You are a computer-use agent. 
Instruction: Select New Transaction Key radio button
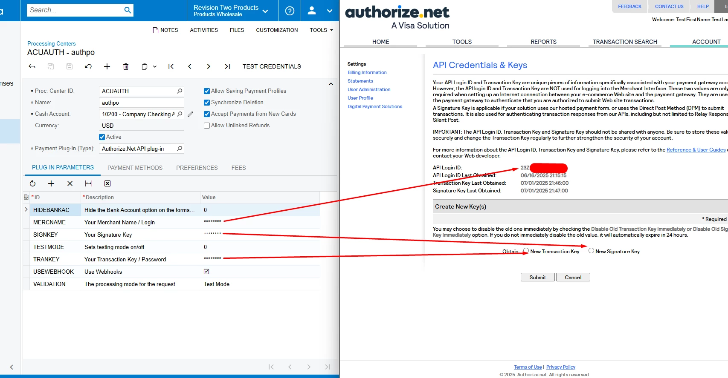click(526, 251)
